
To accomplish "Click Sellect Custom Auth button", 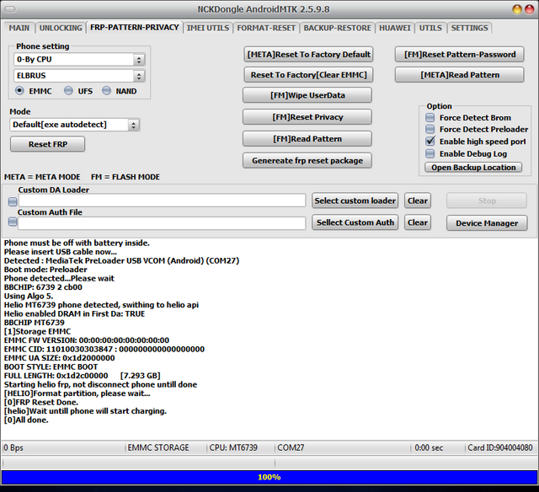I will 355,222.
